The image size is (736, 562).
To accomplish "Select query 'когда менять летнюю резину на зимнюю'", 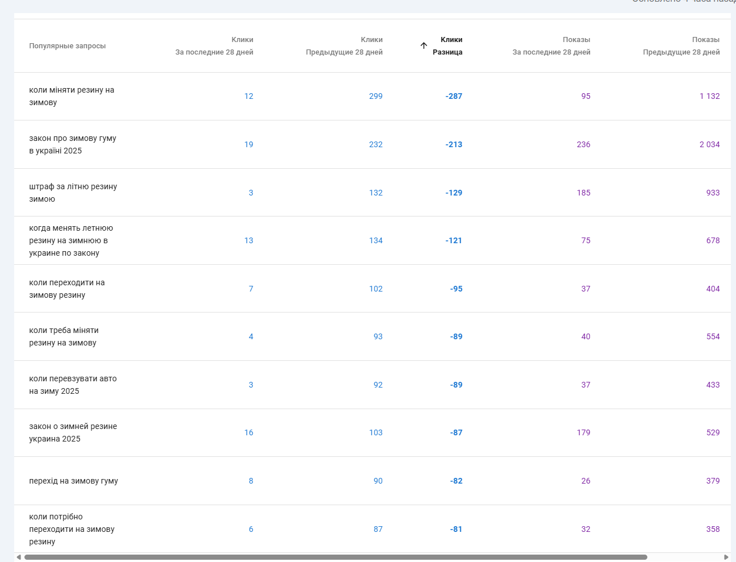I will pyautogui.click(x=70, y=240).
